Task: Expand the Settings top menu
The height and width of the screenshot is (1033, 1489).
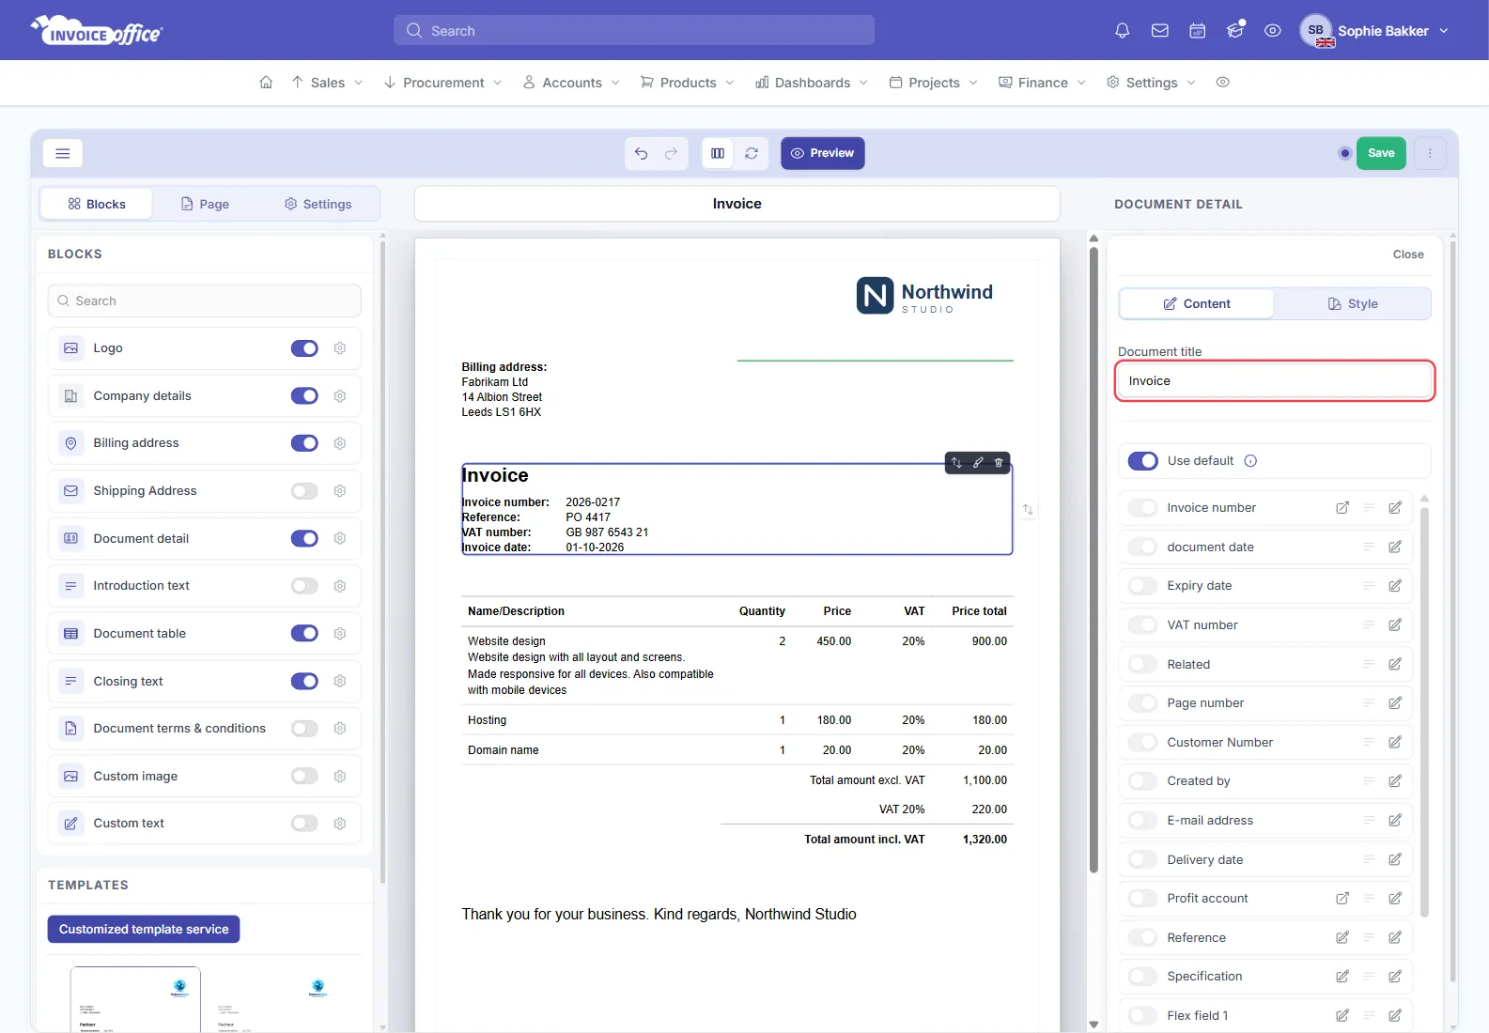Action: click(x=1151, y=83)
